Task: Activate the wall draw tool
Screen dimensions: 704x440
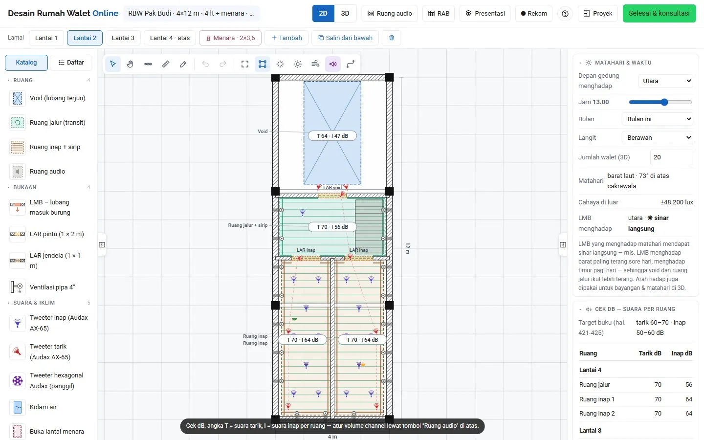Action: (x=148, y=64)
